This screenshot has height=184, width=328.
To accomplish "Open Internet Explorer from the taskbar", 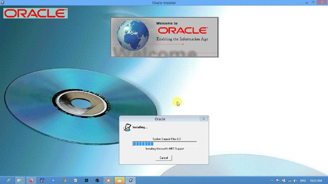I will pos(9,180).
